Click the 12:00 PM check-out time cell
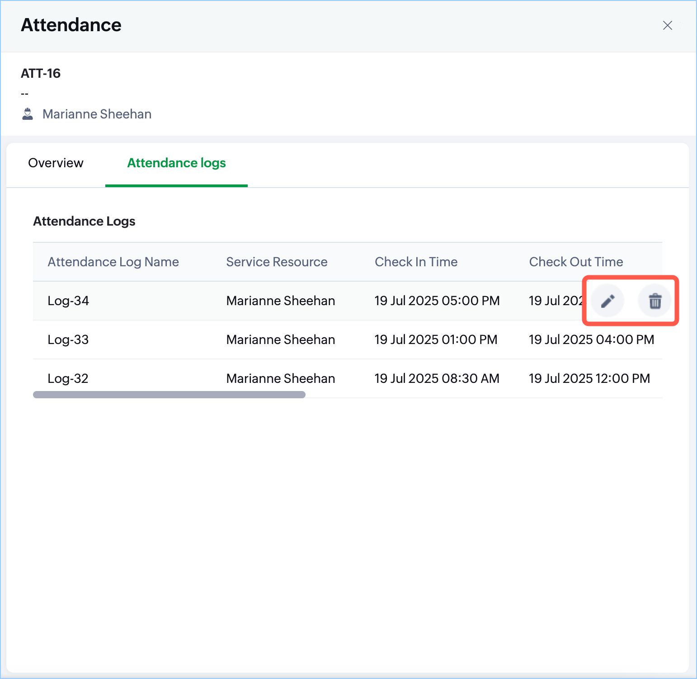 click(x=589, y=378)
